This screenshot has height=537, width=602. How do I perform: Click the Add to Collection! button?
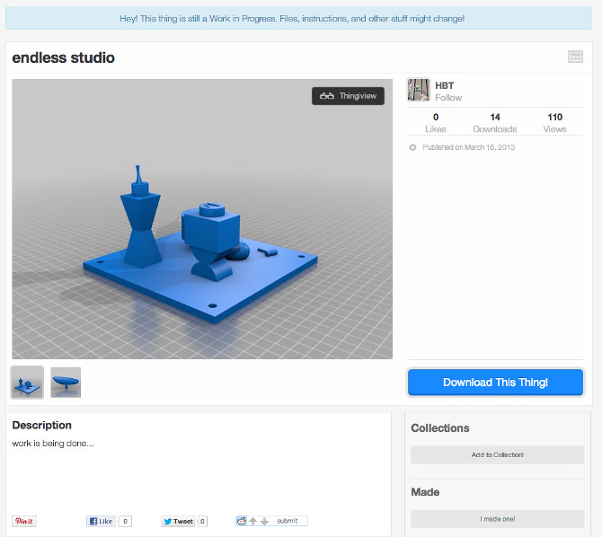[497, 455]
